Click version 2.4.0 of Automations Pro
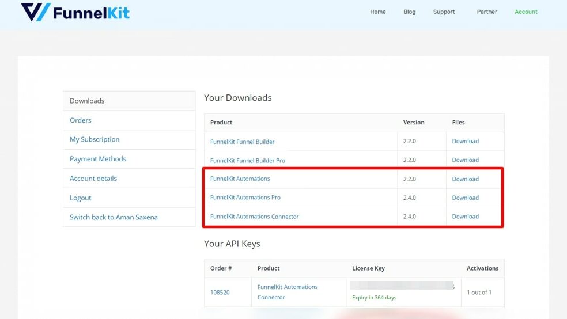Image resolution: width=567 pixels, height=319 pixels. tap(409, 198)
